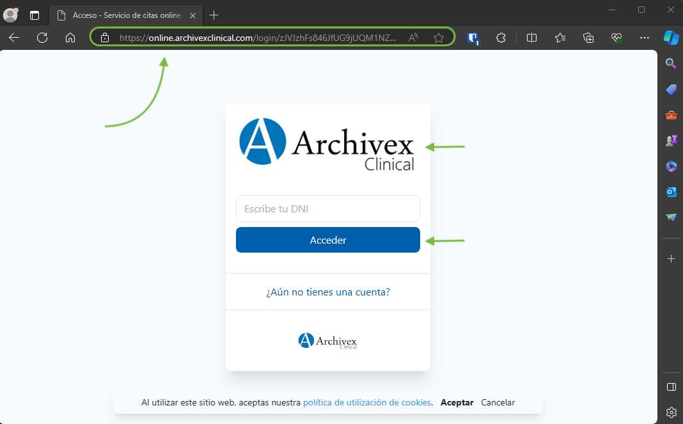
Task: Open Browser essentials panel
Action: point(616,38)
